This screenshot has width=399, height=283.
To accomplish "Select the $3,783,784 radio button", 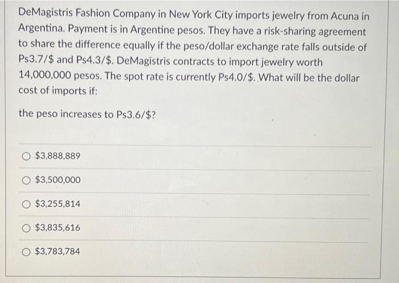I will (x=26, y=251).
